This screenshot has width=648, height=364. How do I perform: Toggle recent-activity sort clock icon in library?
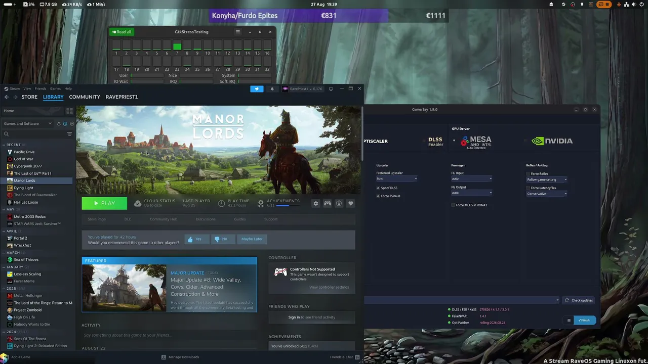pyautogui.click(x=65, y=124)
